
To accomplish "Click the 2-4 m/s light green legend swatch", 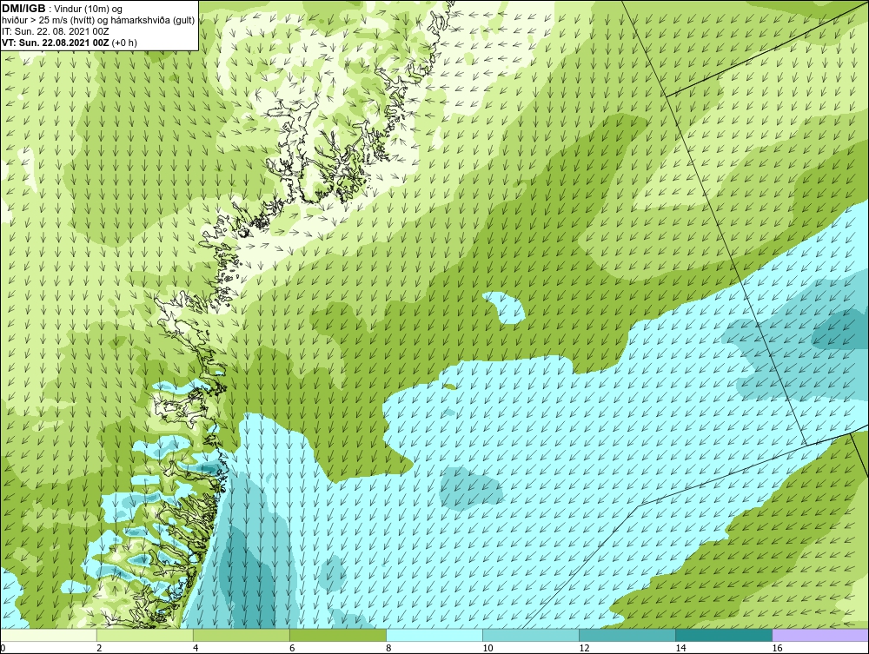I will (x=145, y=635).
